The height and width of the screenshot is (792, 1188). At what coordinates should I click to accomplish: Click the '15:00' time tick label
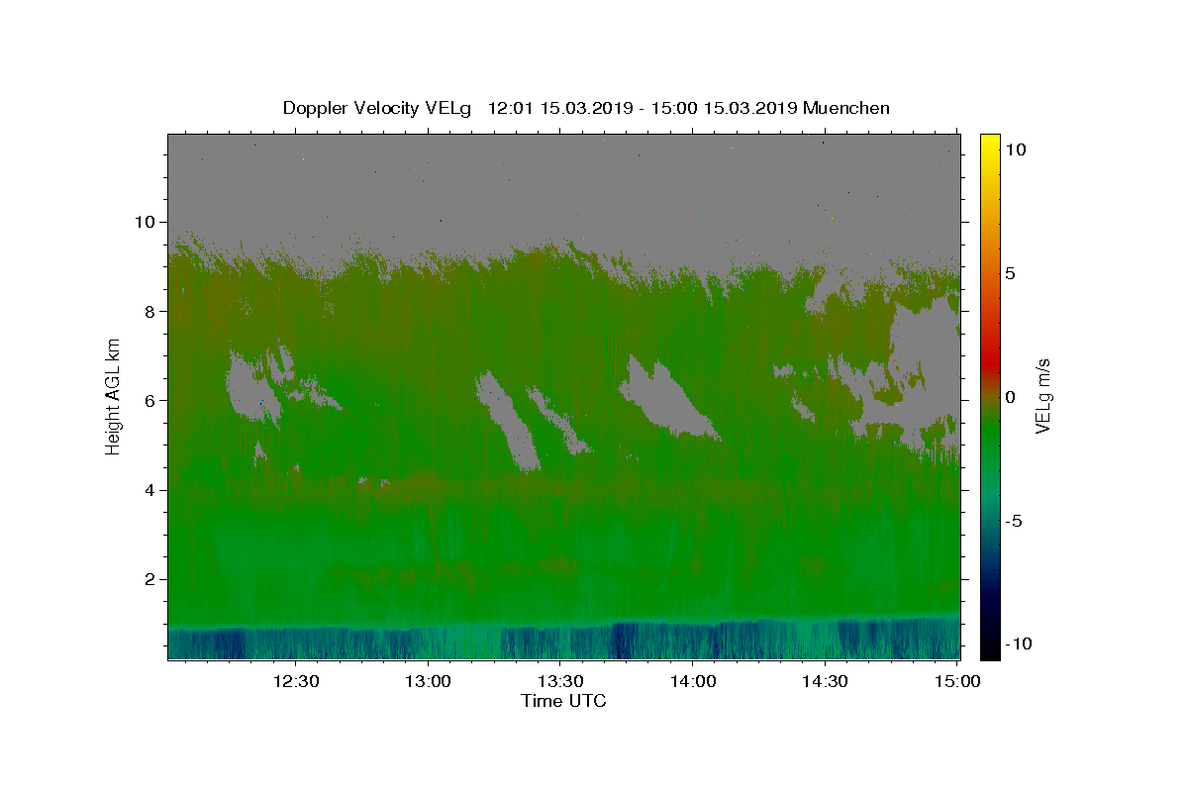(x=957, y=681)
